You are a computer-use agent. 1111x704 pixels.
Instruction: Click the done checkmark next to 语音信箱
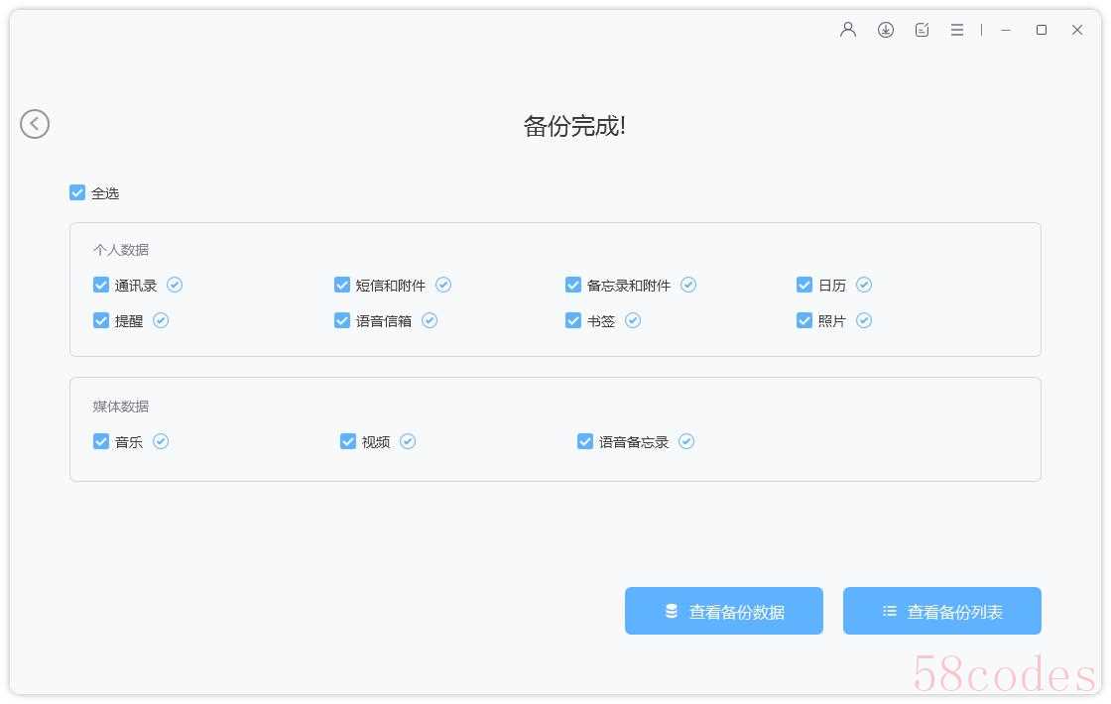(x=430, y=321)
